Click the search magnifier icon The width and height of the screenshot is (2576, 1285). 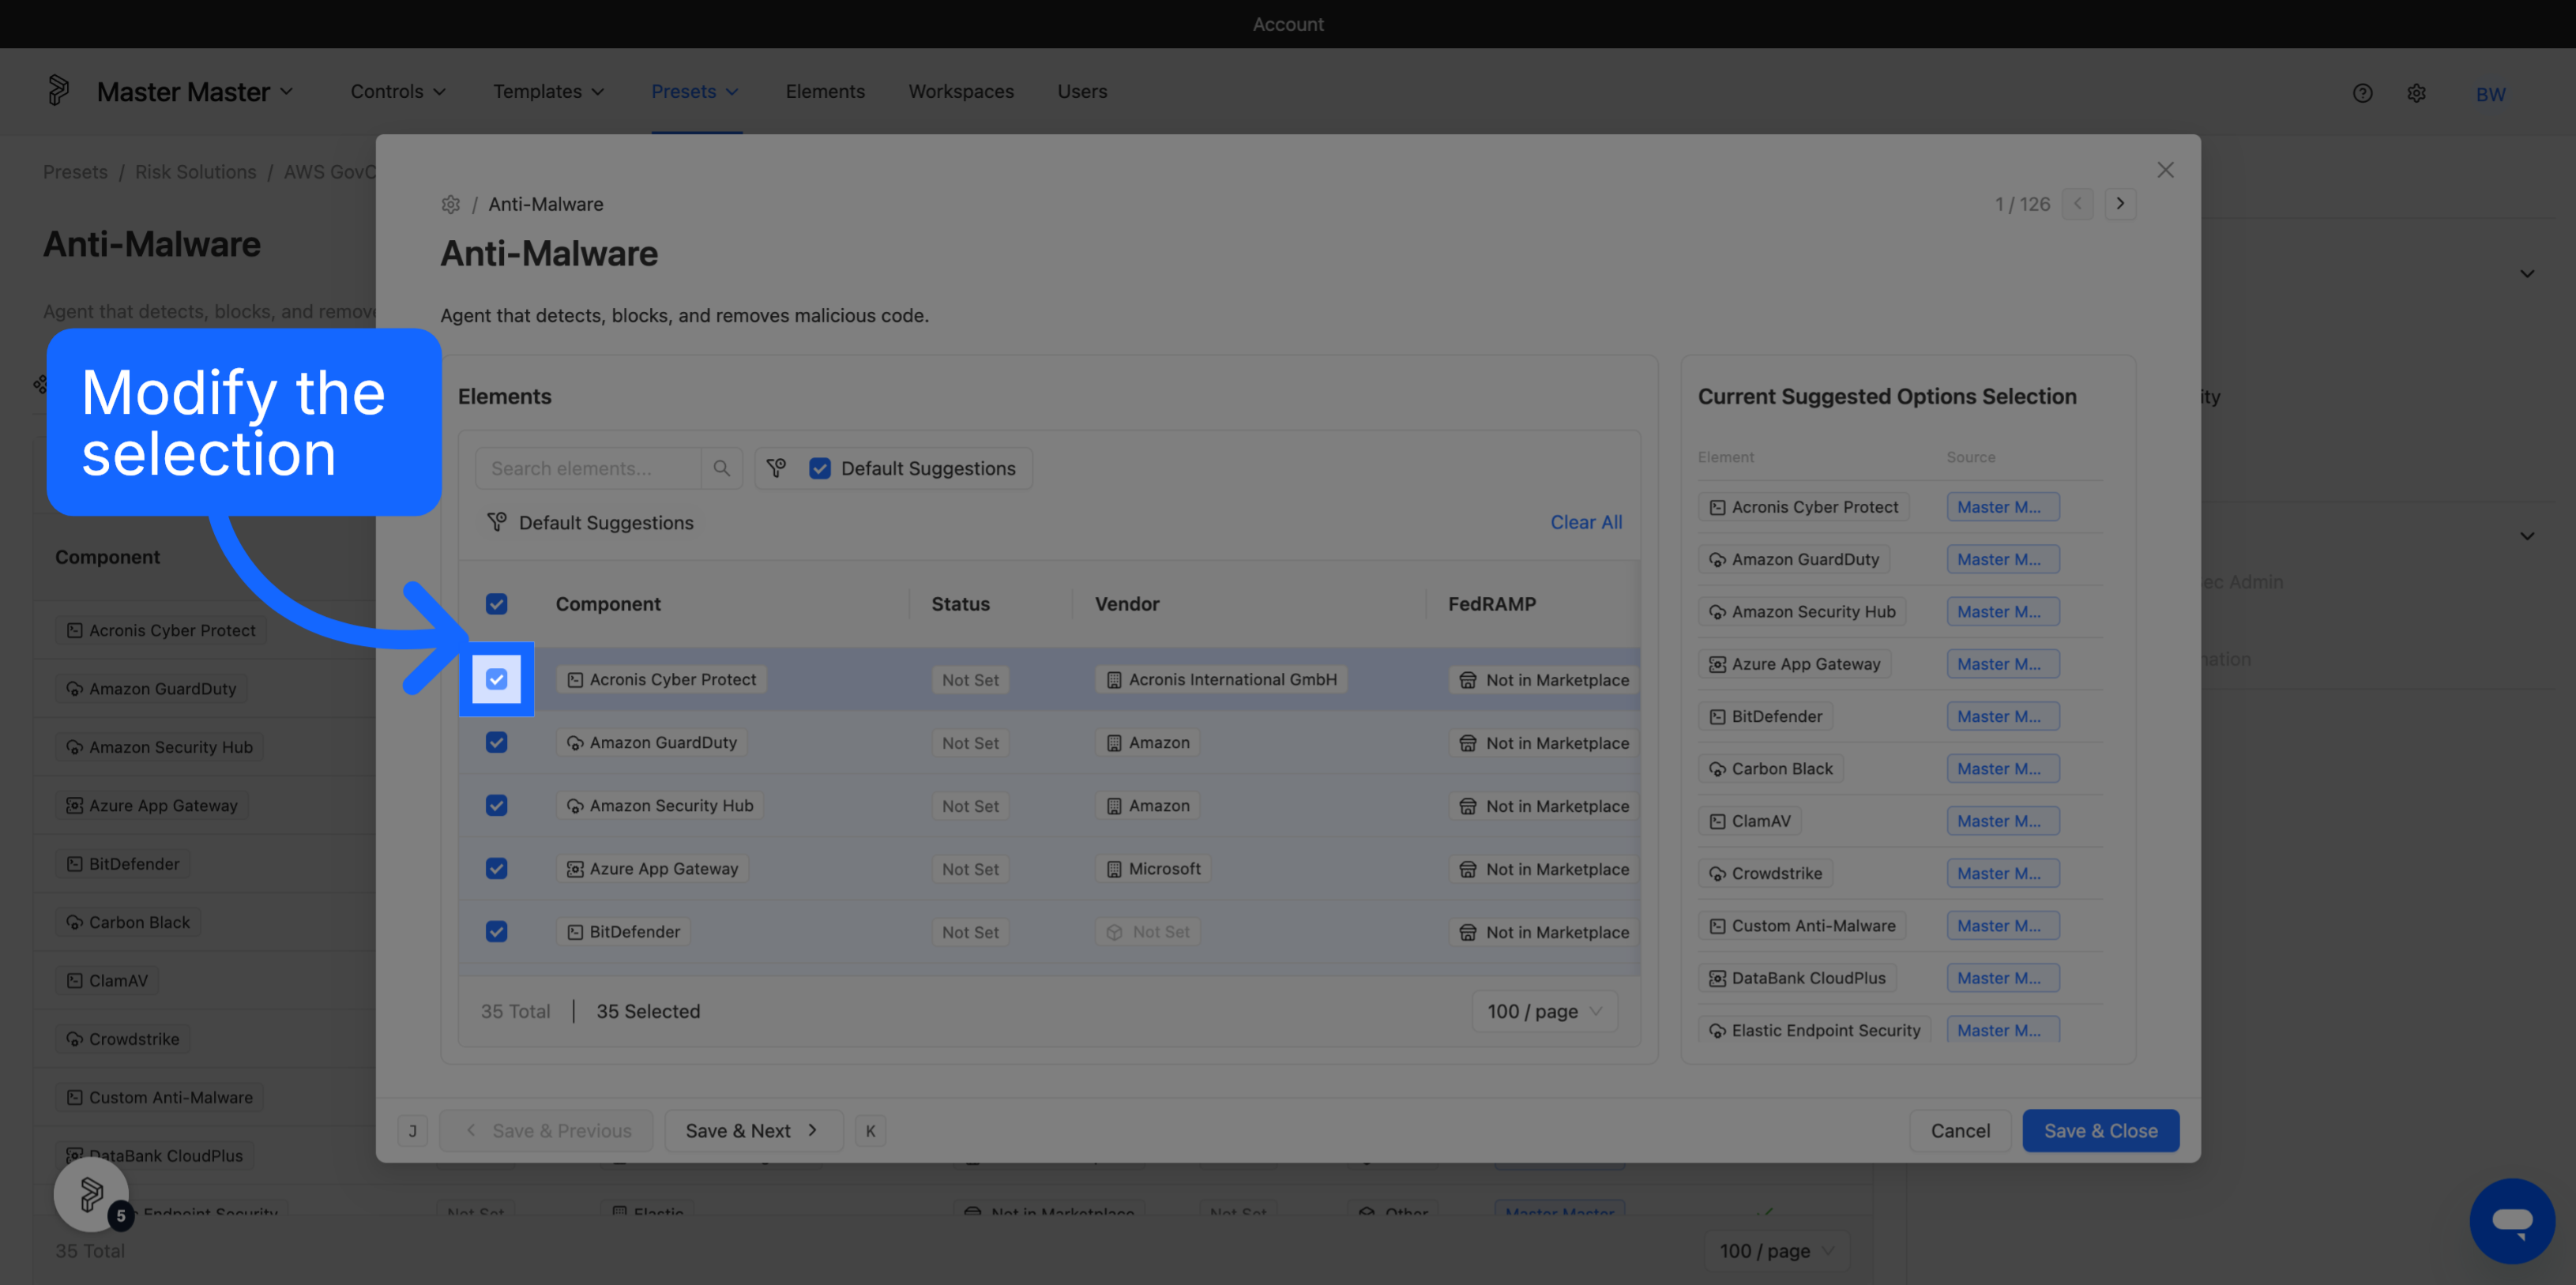point(721,468)
